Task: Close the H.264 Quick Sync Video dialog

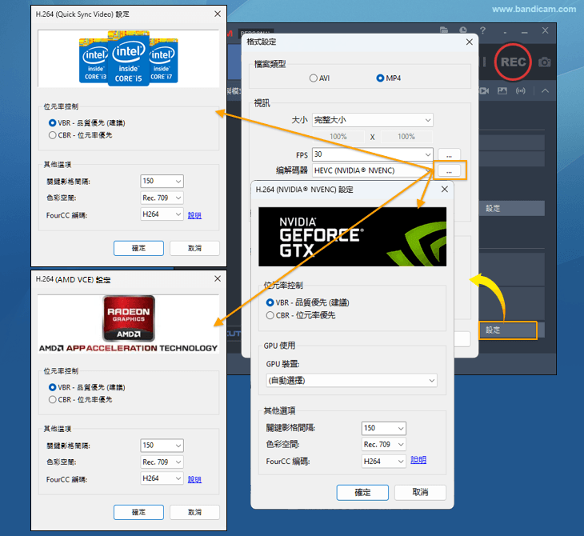Action: click(x=218, y=14)
